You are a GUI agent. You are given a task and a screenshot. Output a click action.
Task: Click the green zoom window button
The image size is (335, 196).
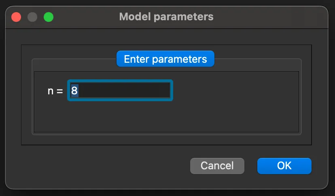coord(49,17)
